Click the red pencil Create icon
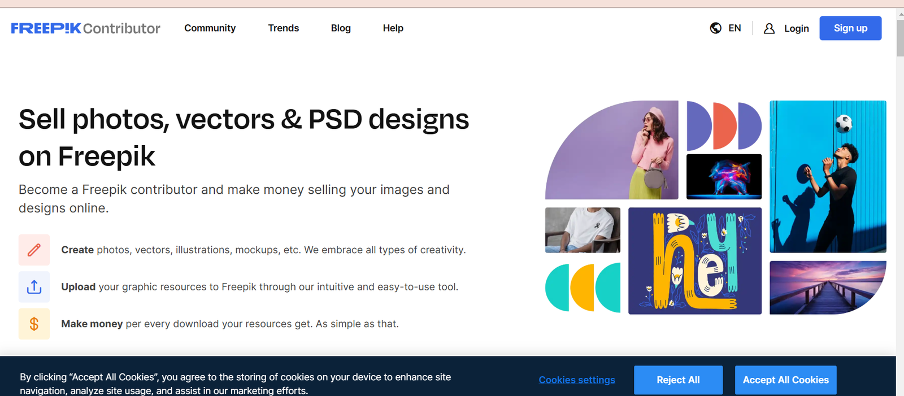 34,250
